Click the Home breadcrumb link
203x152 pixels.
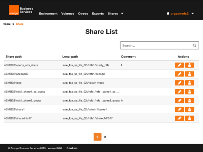pos(7,24)
